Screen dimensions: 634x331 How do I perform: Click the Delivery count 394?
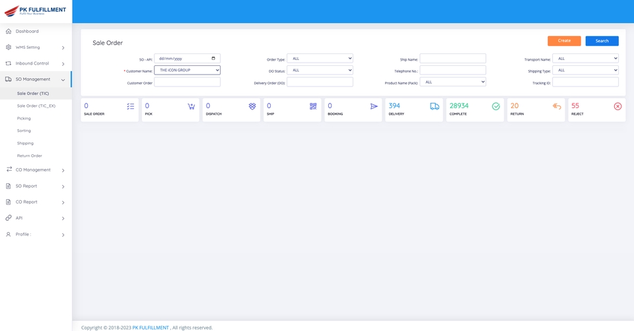pyautogui.click(x=394, y=105)
